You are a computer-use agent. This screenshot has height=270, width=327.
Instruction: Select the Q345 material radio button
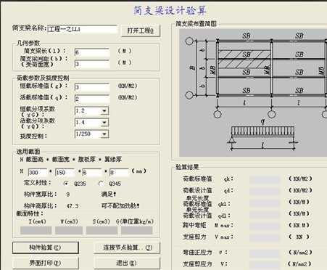102,184
